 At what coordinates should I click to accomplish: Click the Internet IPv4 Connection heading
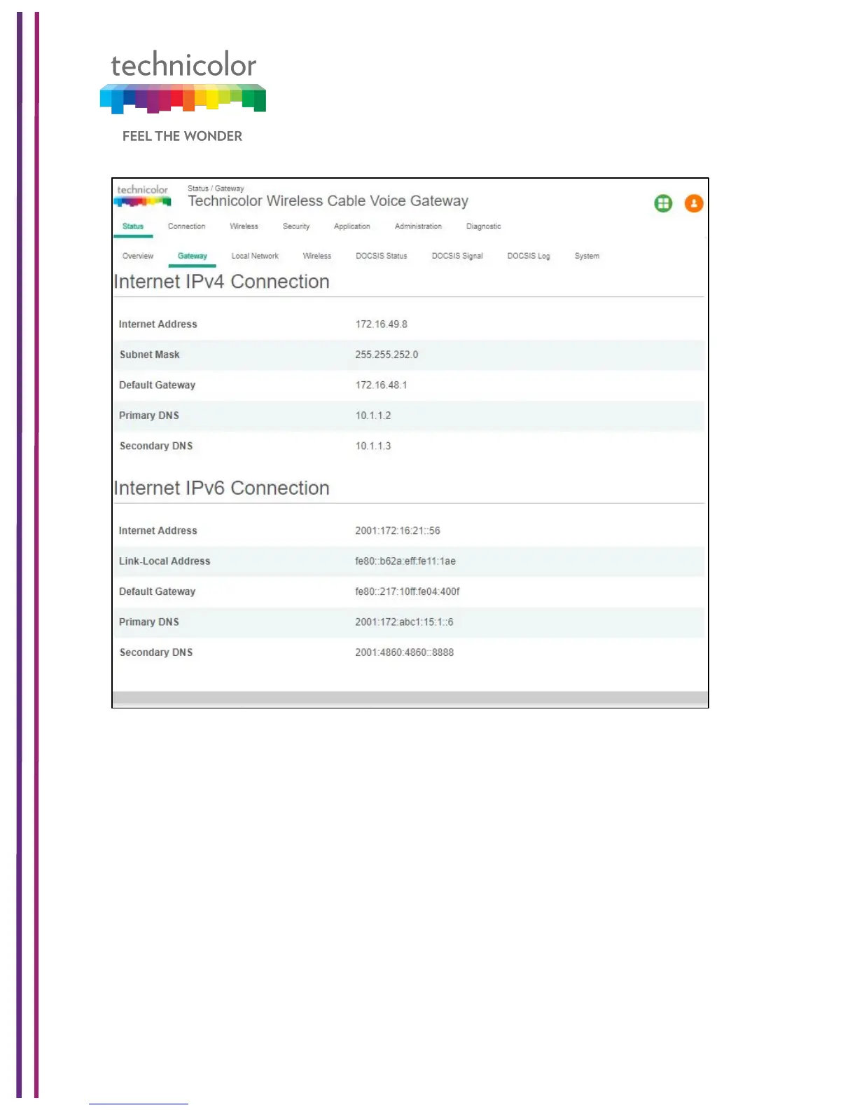[x=222, y=282]
